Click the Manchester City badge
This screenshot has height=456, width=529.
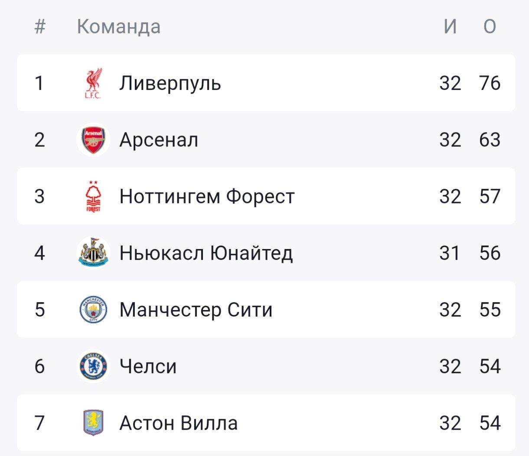click(x=93, y=310)
